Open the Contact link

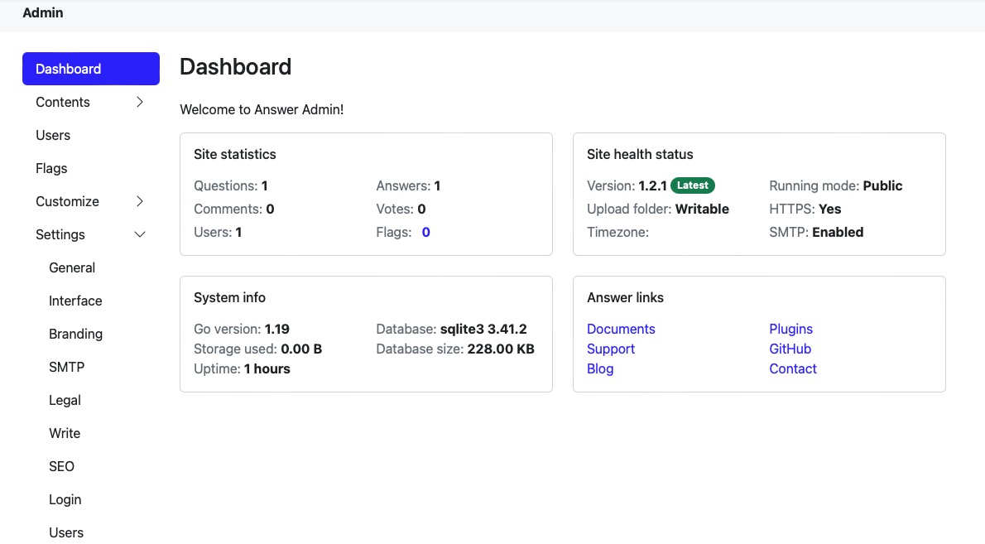pyautogui.click(x=793, y=368)
